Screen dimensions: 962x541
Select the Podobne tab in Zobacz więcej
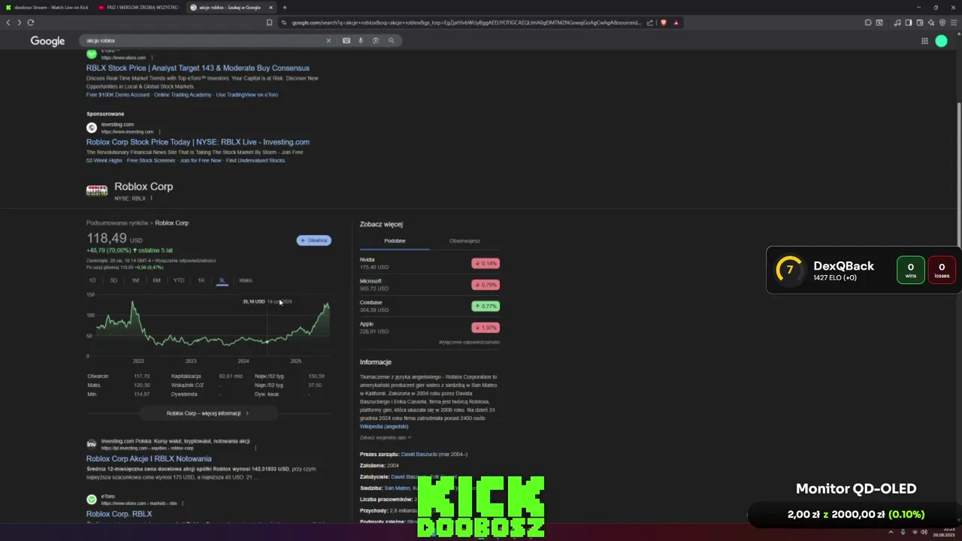(395, 241)
